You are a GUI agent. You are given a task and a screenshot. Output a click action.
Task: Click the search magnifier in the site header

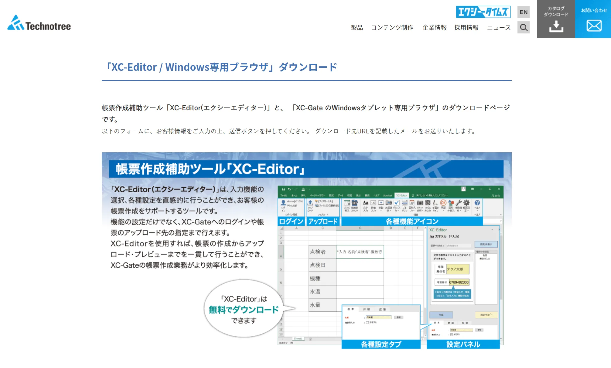[524, 28]
